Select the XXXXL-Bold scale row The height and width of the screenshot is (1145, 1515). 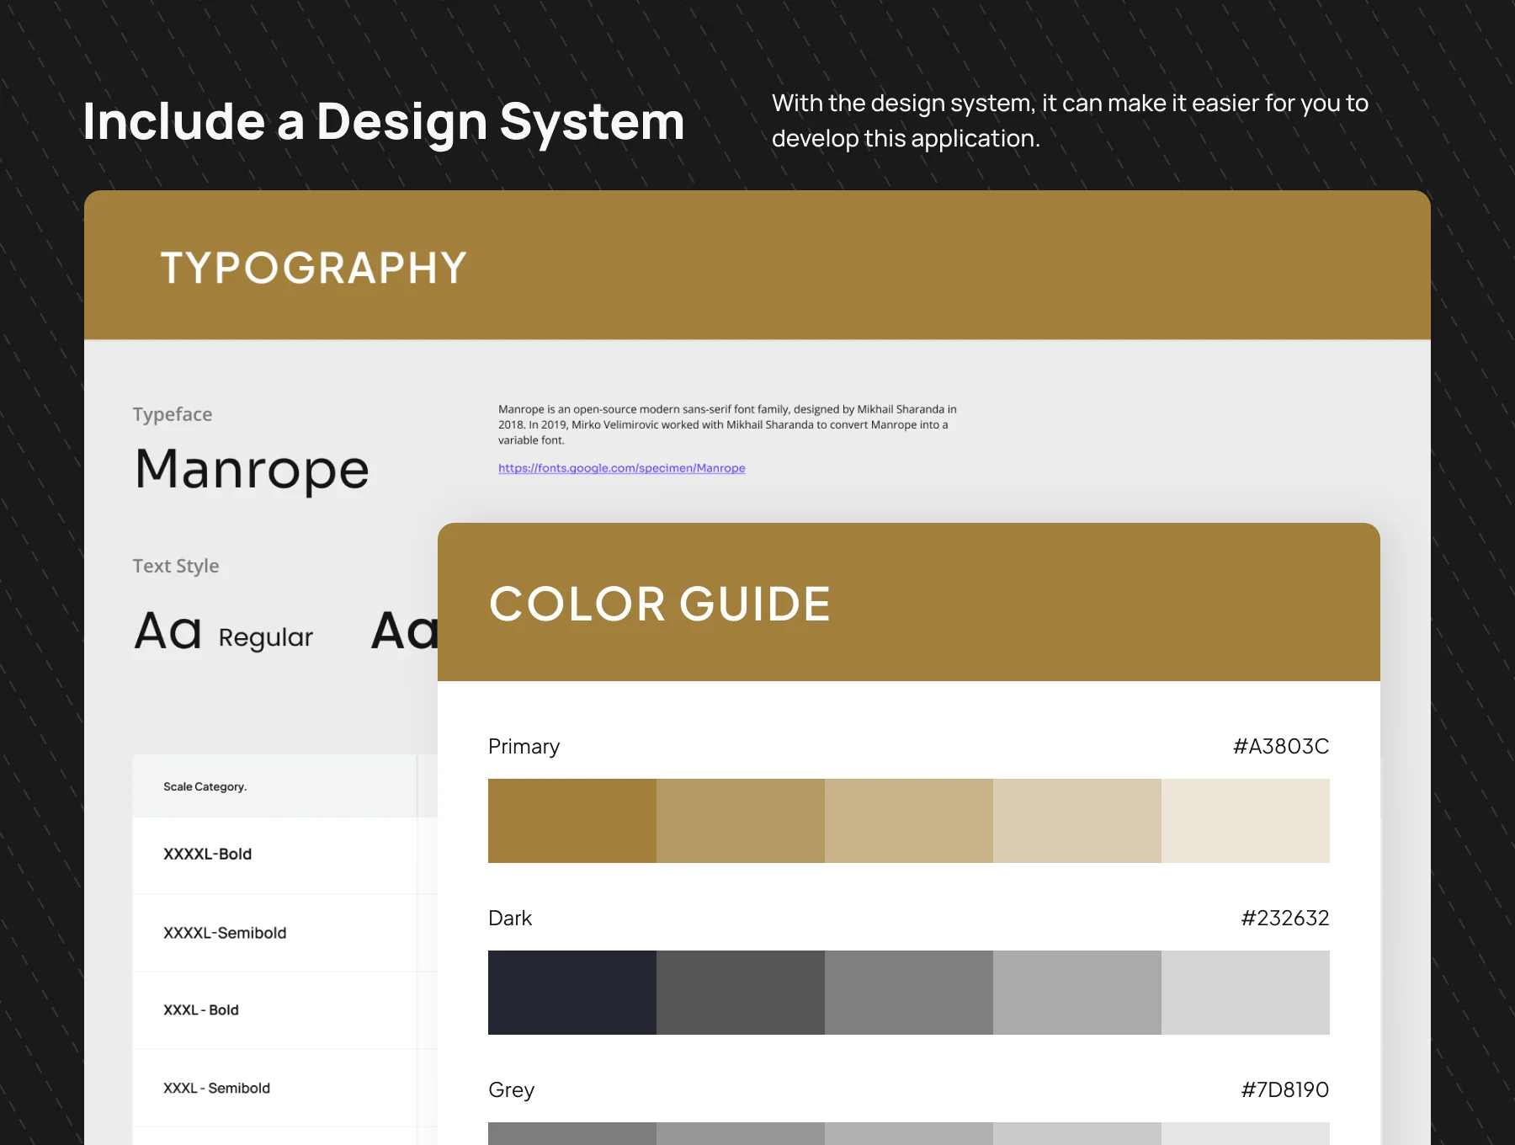284,855
